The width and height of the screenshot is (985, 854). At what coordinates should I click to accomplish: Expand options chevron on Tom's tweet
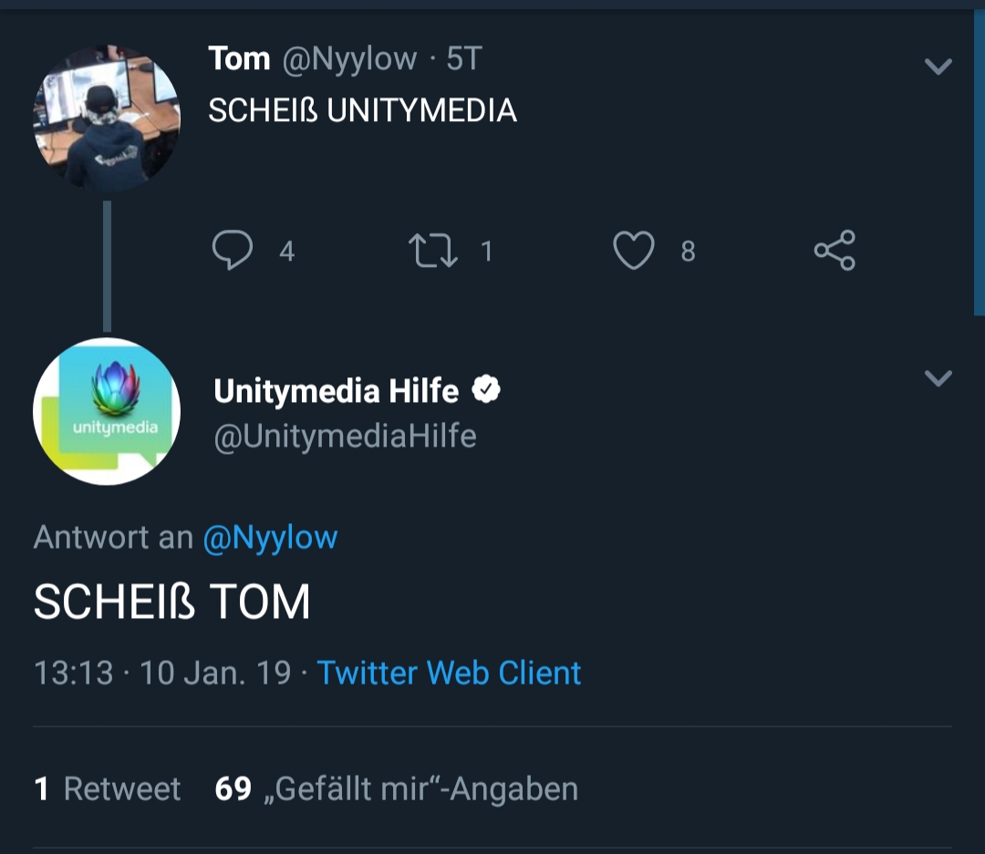938,67
